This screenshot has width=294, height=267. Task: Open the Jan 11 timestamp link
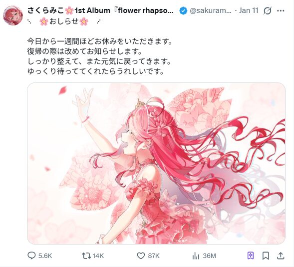click(249, 10)
